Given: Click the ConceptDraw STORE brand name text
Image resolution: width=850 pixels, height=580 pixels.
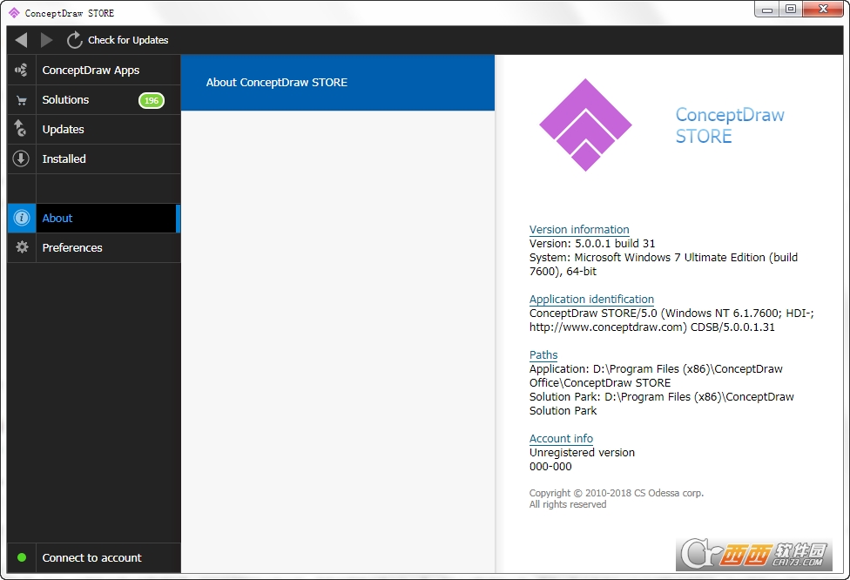Looking at the screenshot, I should [x=730, y=125].
